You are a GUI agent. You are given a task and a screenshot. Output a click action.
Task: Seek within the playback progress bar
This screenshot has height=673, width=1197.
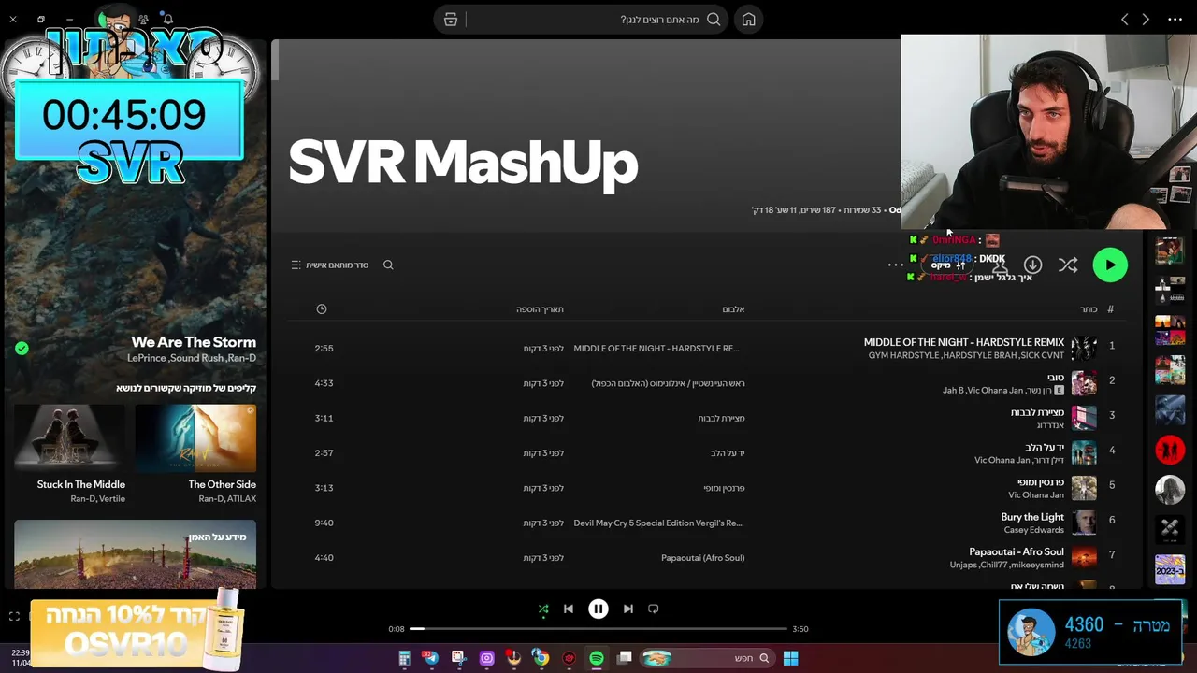pos(598,629)
